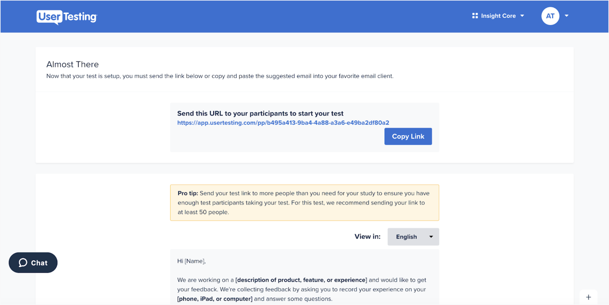
Task: Click the chat speech bubble icon
Action: 23,263
